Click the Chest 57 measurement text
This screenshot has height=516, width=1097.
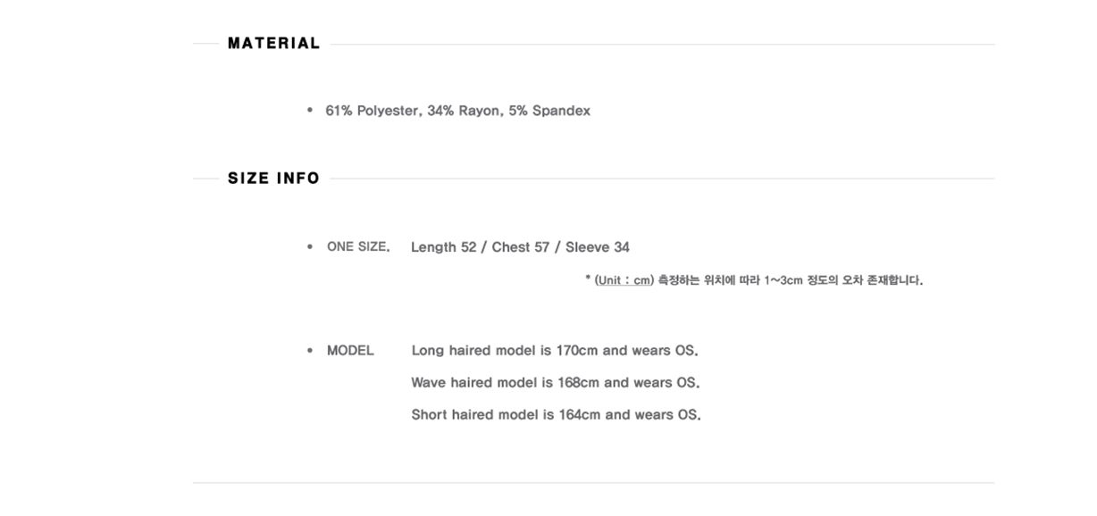520,247
